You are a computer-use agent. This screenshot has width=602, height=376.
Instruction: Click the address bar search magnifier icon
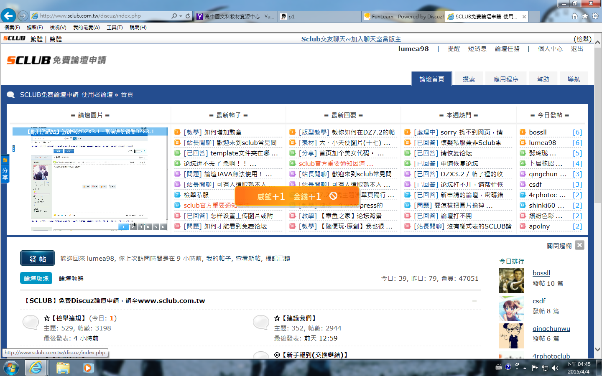coord(174,16)
